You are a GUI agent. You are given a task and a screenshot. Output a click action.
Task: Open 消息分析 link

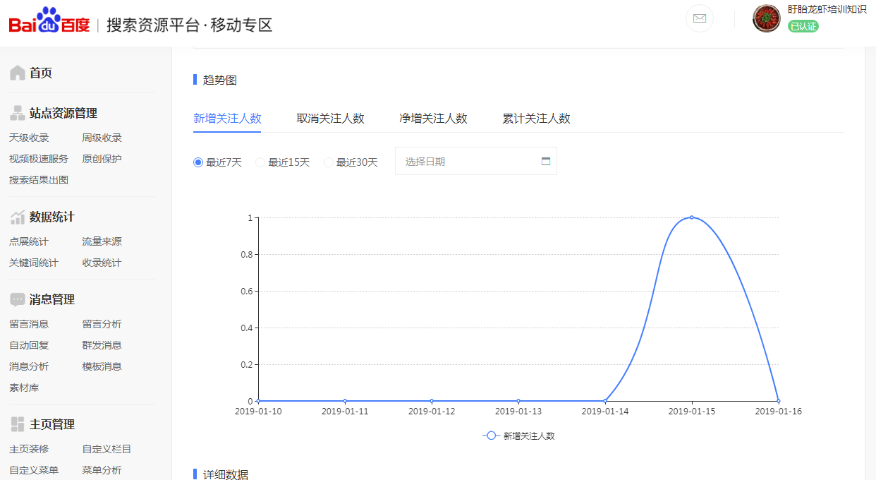point(29,366)
